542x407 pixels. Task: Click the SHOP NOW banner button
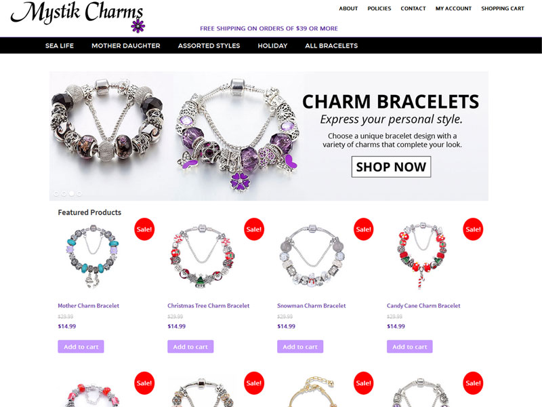coord(391,167)
